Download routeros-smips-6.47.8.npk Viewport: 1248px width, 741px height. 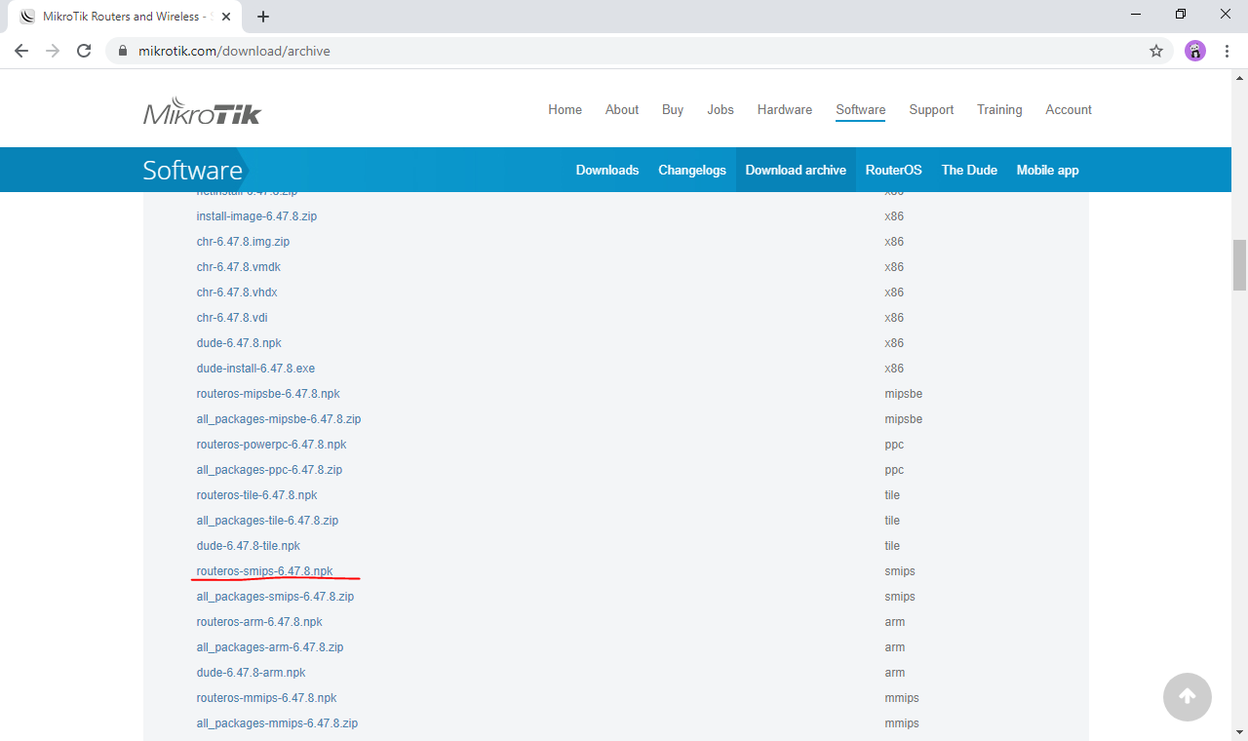(264, 571)
